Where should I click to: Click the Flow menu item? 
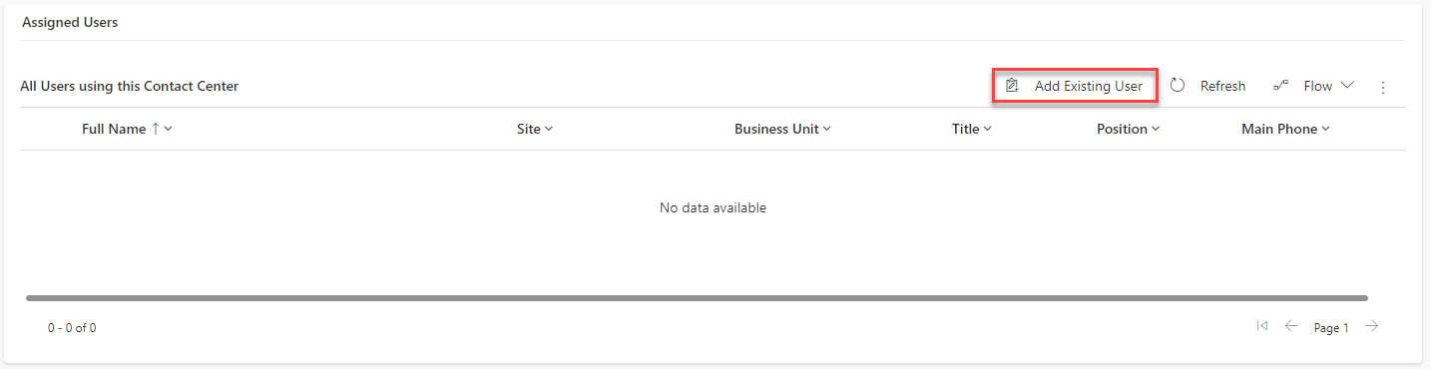point(1313,86)
